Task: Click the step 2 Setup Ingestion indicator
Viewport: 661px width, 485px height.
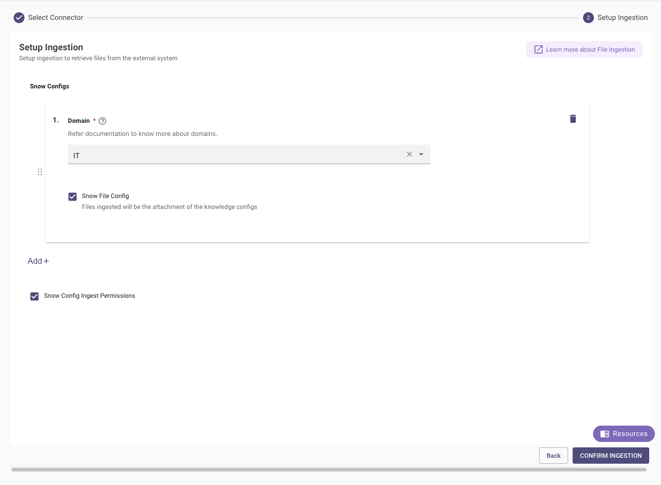Action: [588, 18]
